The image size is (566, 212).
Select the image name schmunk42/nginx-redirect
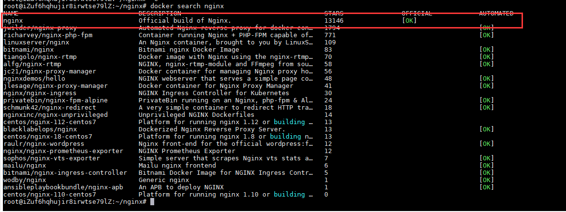(x=49, y=107)
